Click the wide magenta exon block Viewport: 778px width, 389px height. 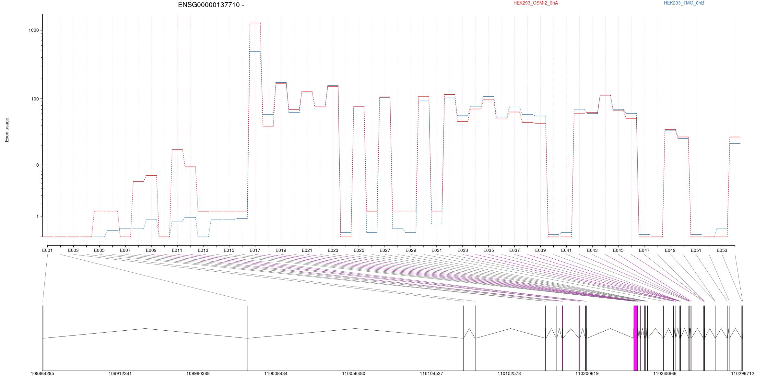tap(636, 338)
